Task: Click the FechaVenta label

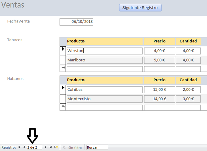Action: (18, 21)
